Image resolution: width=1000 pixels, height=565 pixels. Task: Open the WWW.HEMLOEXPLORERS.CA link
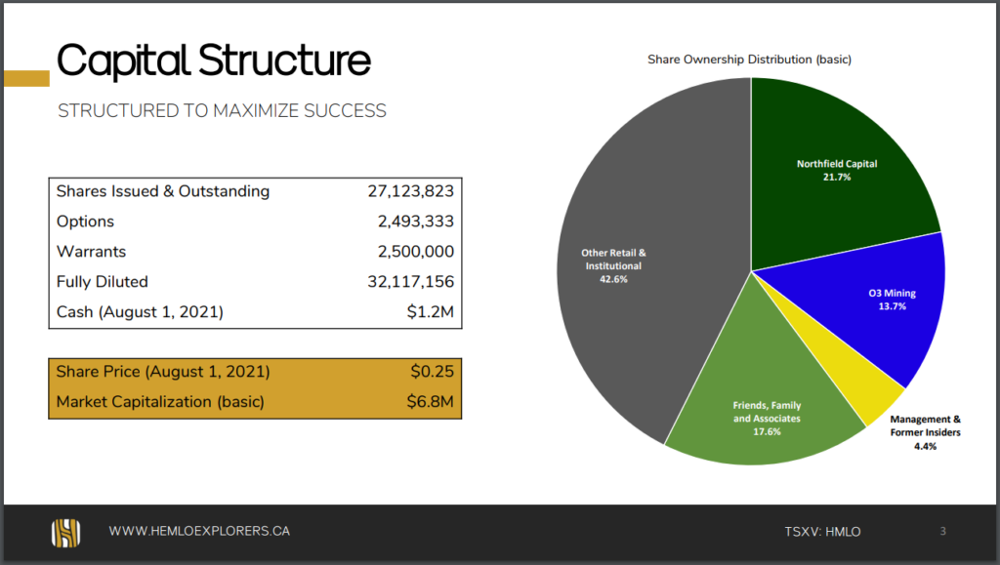pos(199,531)
